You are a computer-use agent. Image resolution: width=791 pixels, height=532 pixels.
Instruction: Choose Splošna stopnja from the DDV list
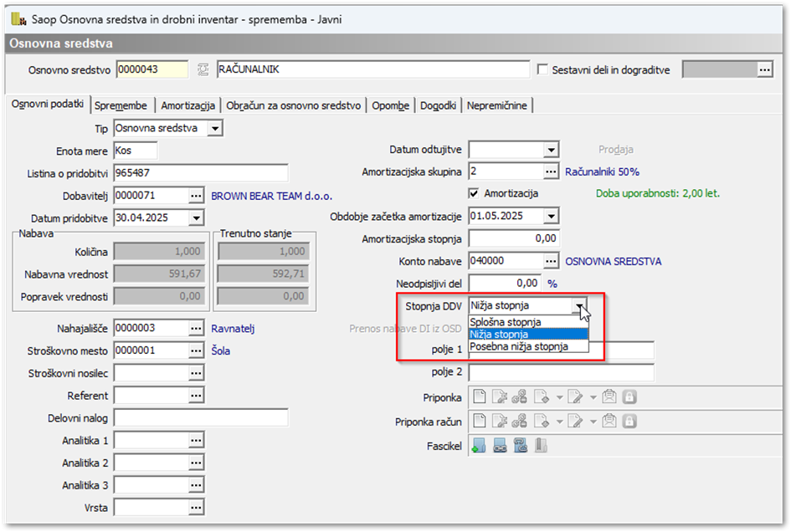pos(506,322)
